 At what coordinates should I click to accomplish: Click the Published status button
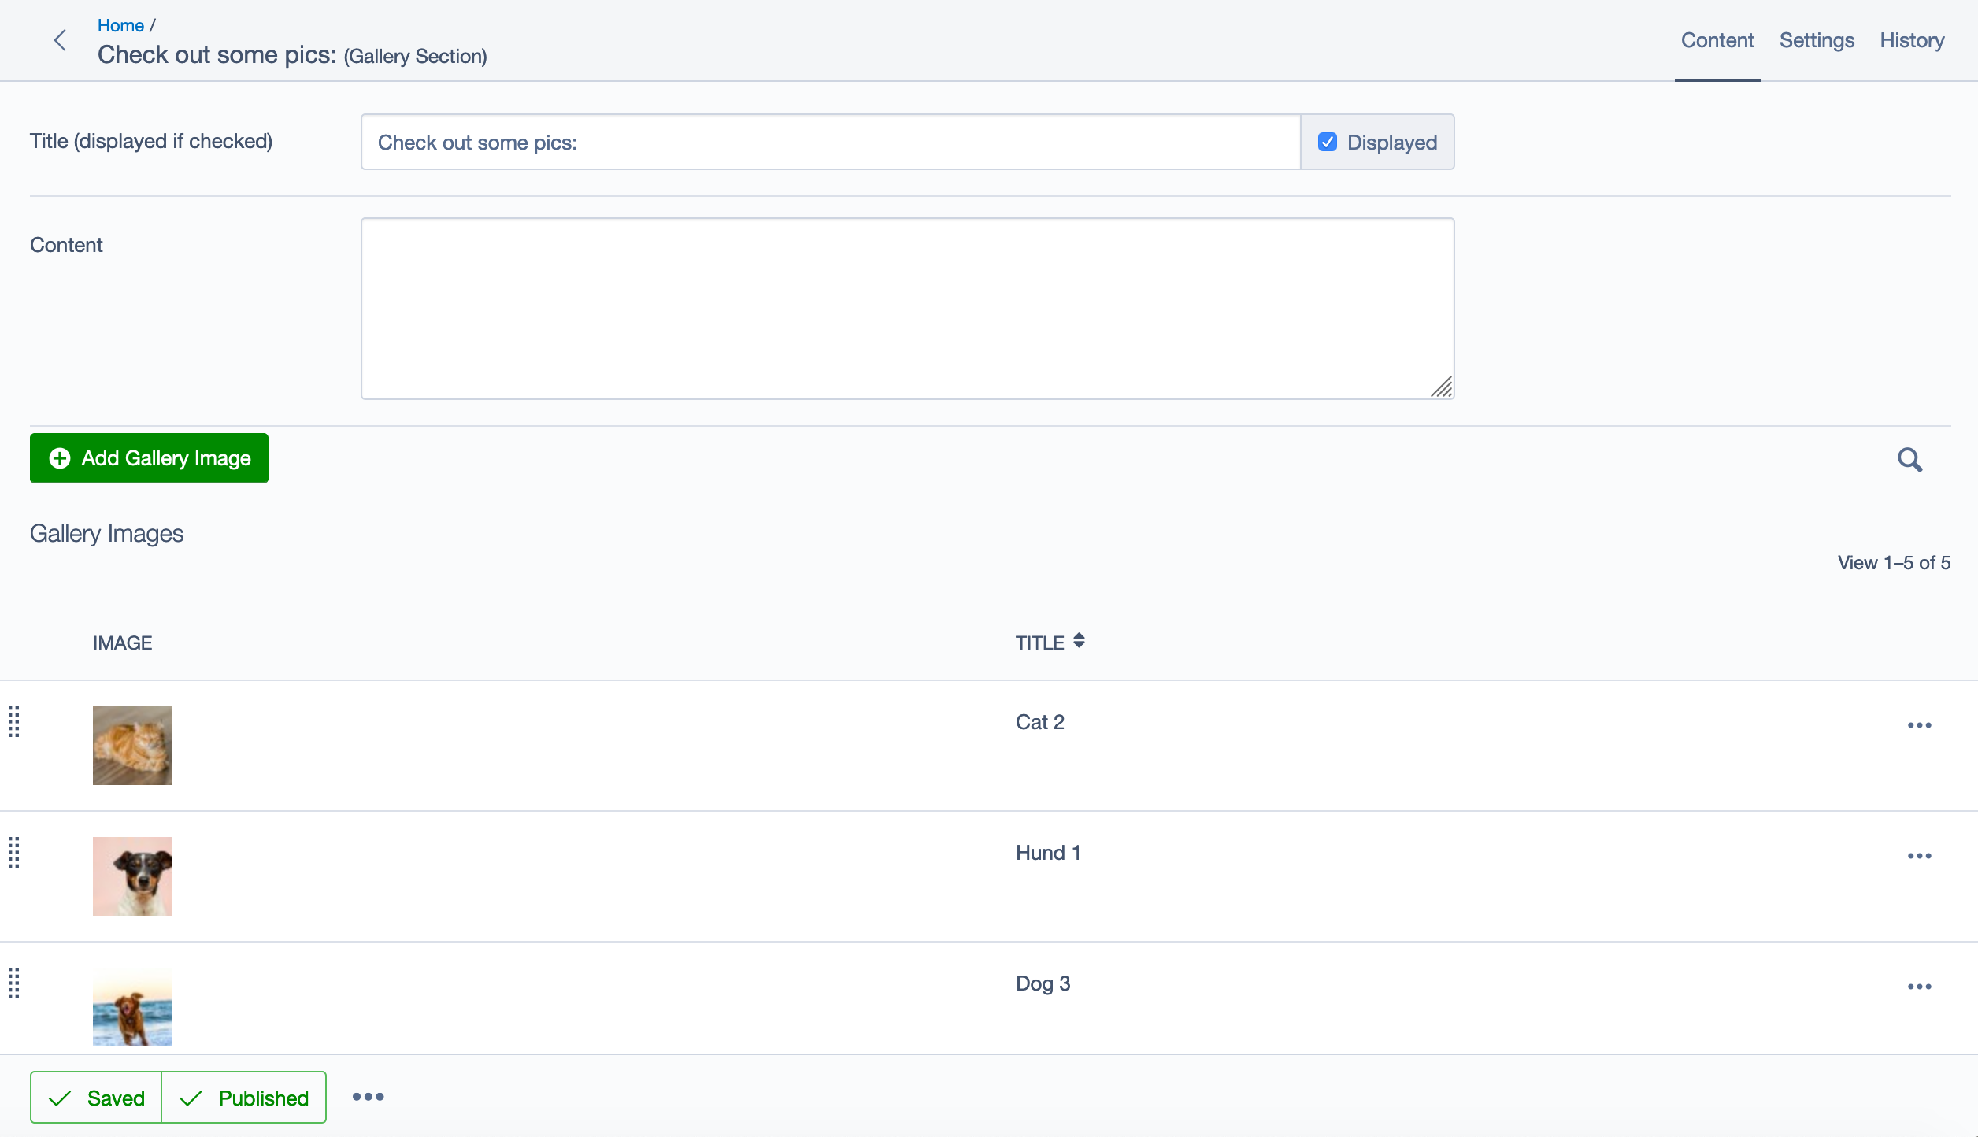pyautogui.click(x=244, y=1098)
